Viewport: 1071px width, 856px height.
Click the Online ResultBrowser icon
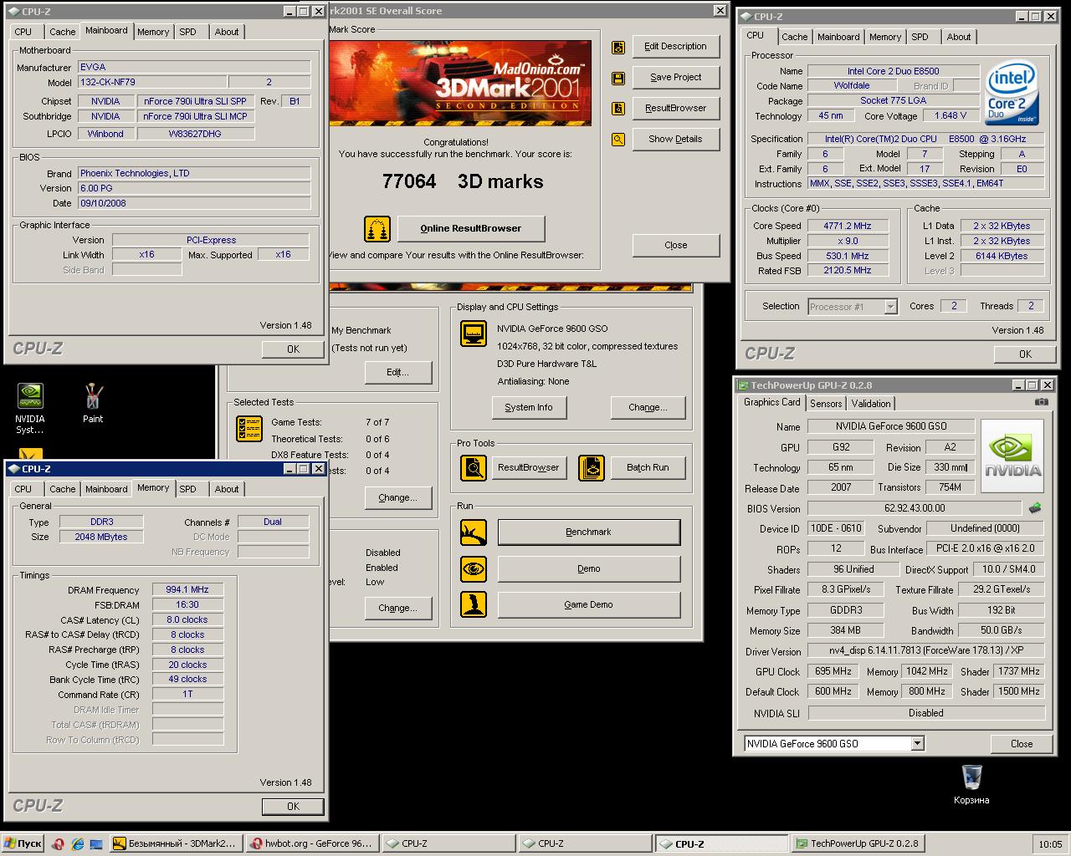click(377, 228)
